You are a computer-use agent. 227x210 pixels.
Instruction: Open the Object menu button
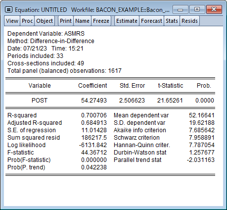(45, 21)
